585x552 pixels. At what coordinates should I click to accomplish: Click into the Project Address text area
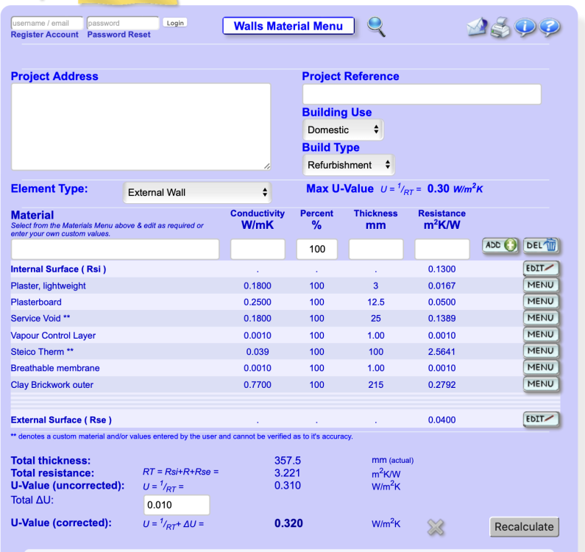pyautogui.click(x=141, y=127)
